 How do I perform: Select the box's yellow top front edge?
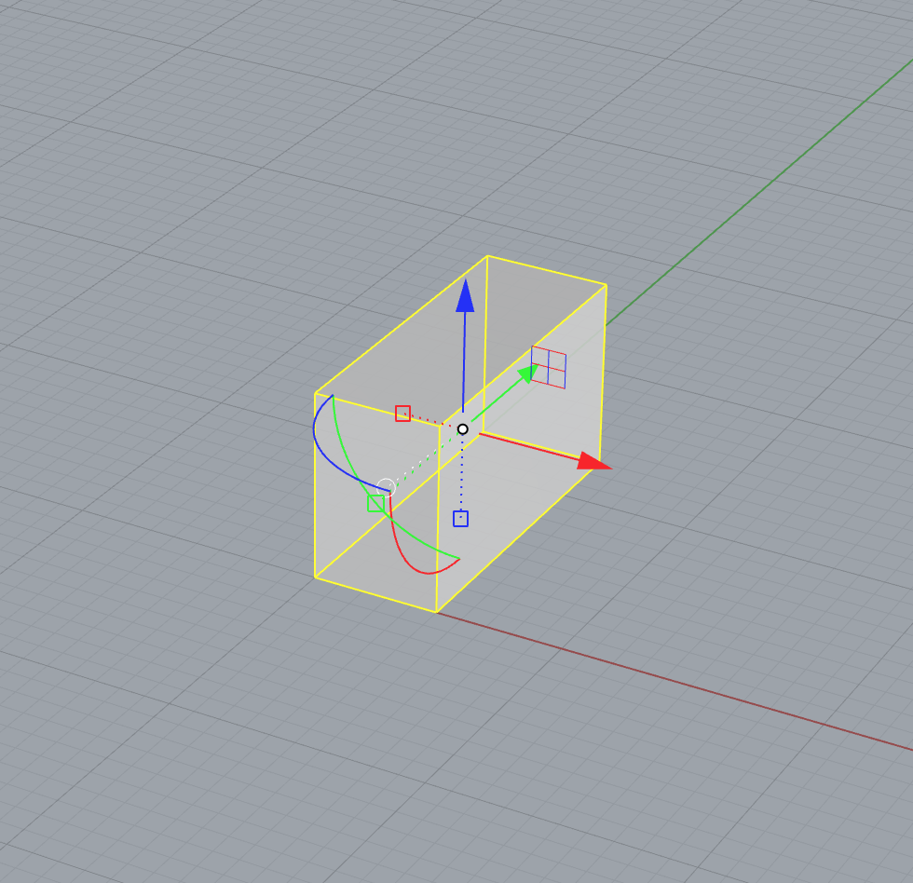tap(376, 409)
